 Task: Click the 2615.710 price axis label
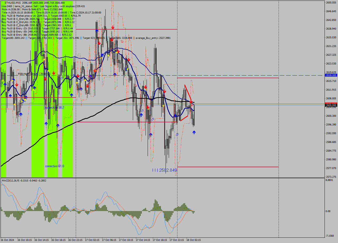pyautogui.click(x=331, y=81)
